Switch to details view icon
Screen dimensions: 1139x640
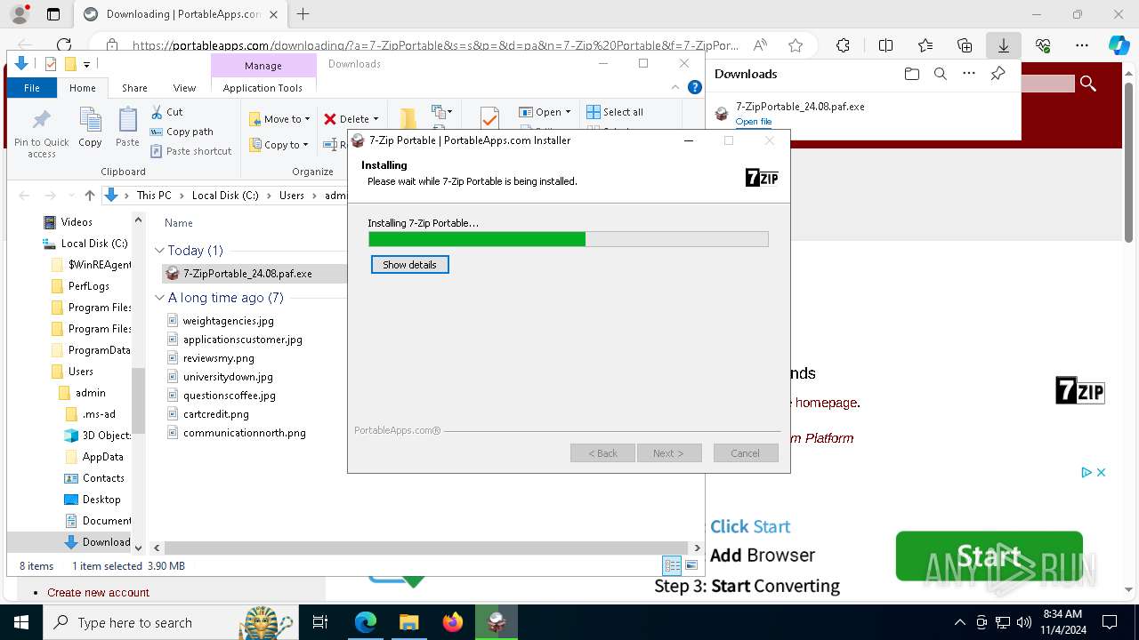pyautogui.click(x=672, y=565)
